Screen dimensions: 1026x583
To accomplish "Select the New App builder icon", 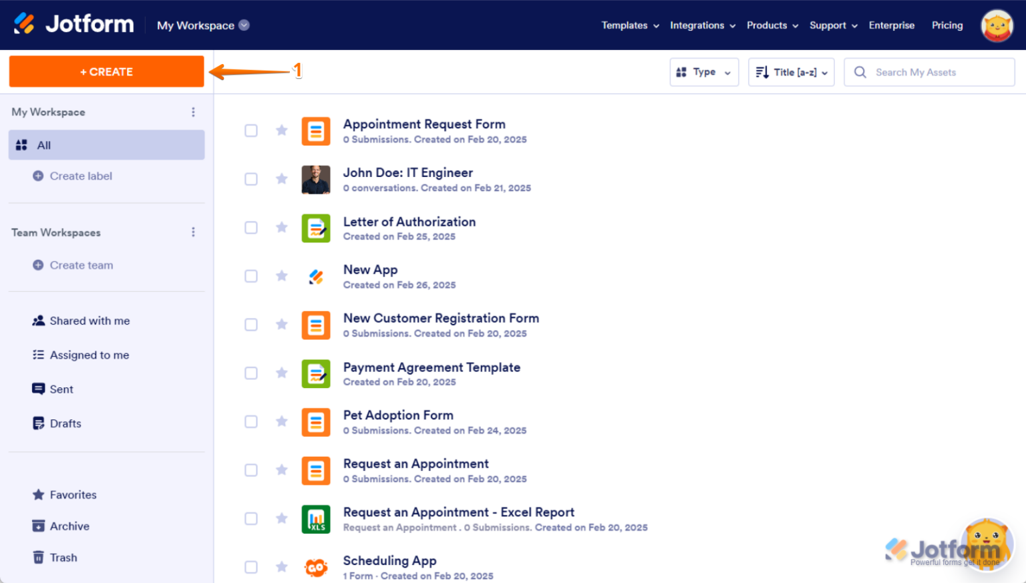I will pos(316,276).
